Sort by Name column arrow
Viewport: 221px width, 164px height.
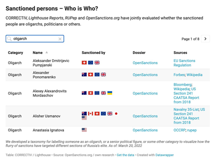pyautogui.click(x=47, y=52)
